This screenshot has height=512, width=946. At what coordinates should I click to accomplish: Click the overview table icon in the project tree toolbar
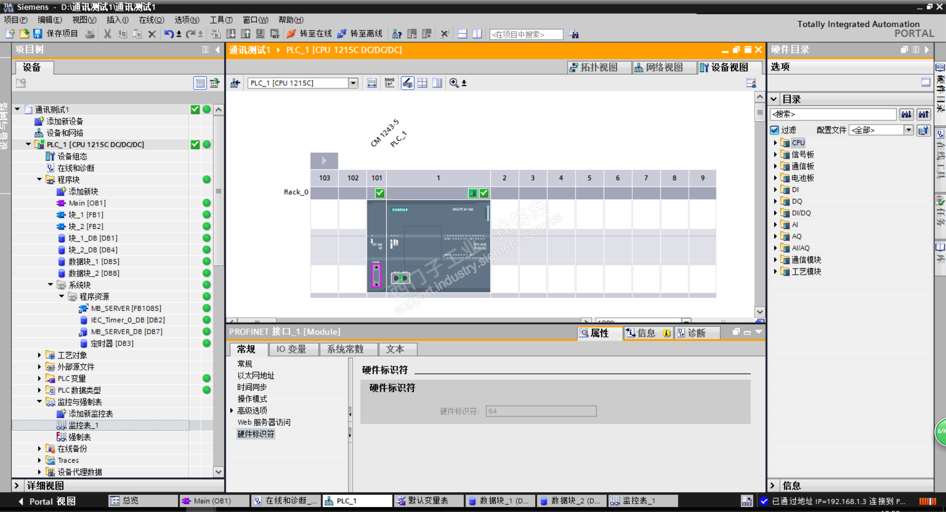point(200,83)
